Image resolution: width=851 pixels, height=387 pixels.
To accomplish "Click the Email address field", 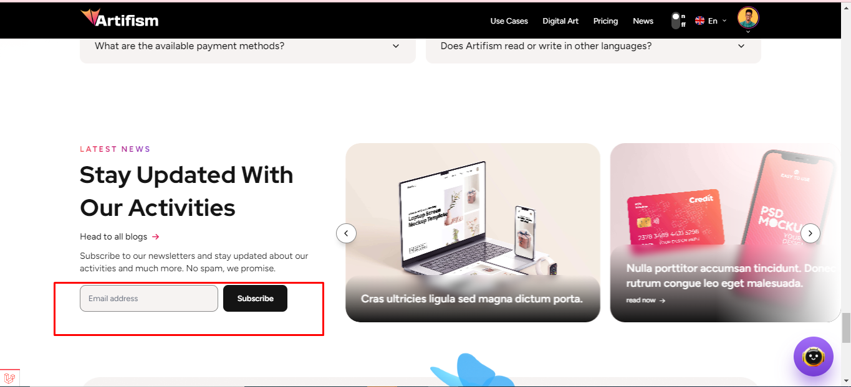I will [149, 299].
